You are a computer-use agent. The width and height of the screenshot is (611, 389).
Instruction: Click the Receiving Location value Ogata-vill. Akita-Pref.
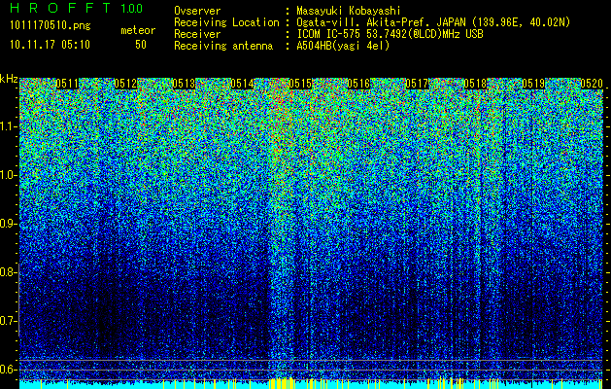pos(362,22)
